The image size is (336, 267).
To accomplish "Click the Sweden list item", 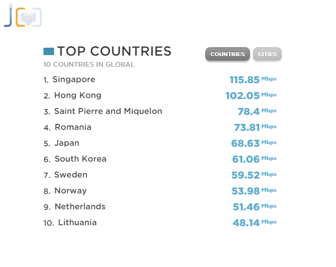I will [70, 175].
